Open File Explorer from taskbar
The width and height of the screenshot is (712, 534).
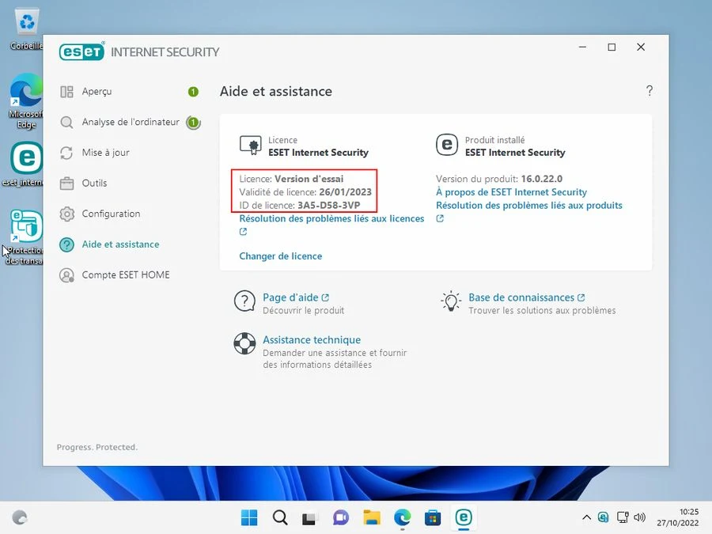coord(372,517)
